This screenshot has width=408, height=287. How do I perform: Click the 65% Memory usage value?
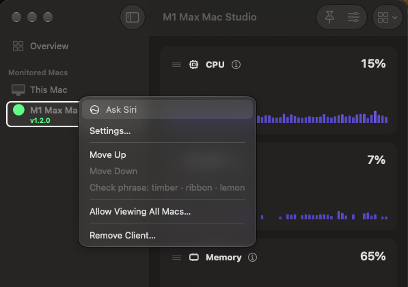[x=373, y=256]
